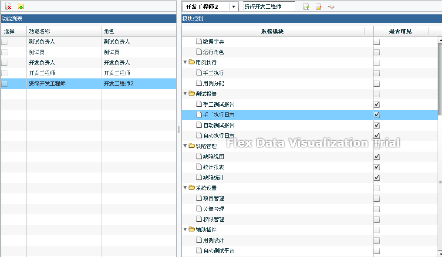Image resolution: width=442 pixels, height=257 pixels.
Task: Click the page icon beside 数据字典
Action: [x=199, y=41]
